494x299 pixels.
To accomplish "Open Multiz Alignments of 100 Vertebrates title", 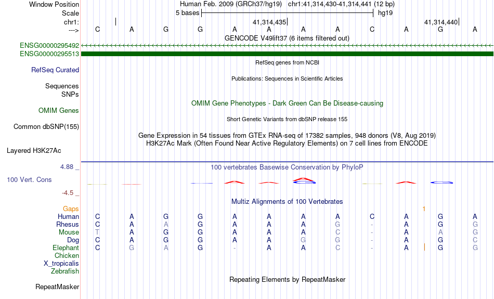I will [287, 202].
